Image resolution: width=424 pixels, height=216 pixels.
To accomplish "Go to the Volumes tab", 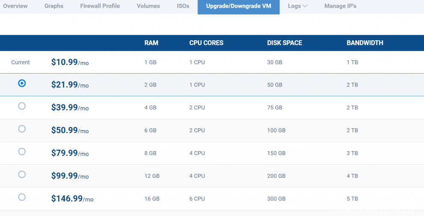I will (148, 6).
